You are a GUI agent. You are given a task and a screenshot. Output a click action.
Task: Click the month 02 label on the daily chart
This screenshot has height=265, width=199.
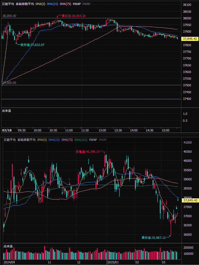click(x=137, y=262)
